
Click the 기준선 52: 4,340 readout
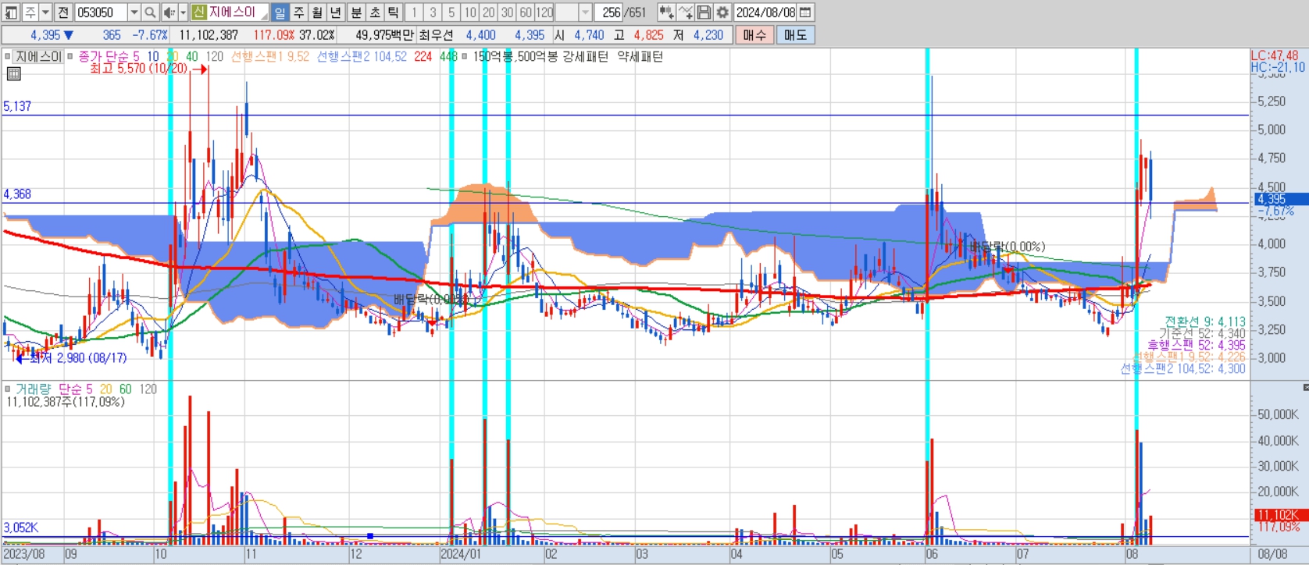pyautogui.click(x=1202, y=333)
